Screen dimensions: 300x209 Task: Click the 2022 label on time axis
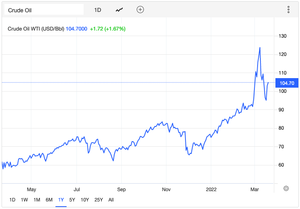pos(211,189)
